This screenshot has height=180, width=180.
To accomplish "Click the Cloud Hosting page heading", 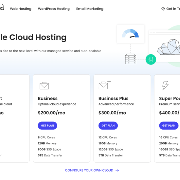I will point(33,37).
